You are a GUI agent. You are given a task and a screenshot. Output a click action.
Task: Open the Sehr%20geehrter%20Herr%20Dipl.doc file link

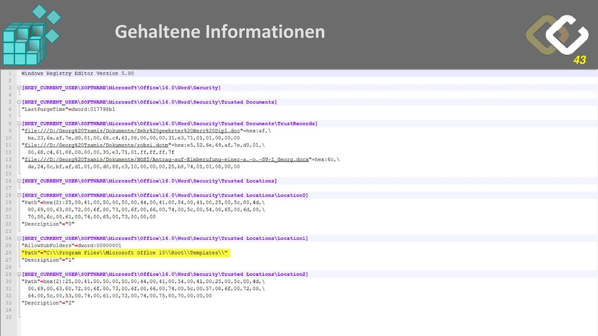click(133, 131)
